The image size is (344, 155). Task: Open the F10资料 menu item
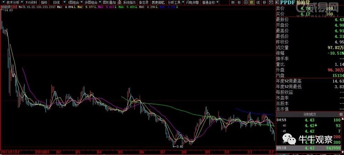[31, 2]
